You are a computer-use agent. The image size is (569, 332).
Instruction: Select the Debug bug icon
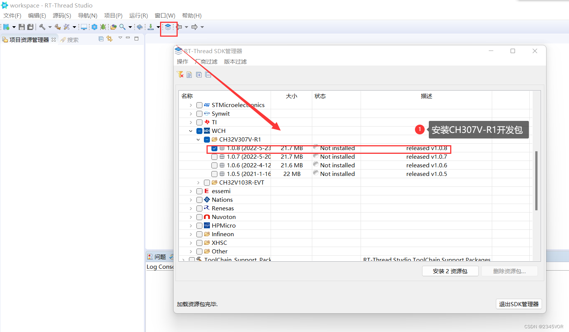(x=102, y=27)
